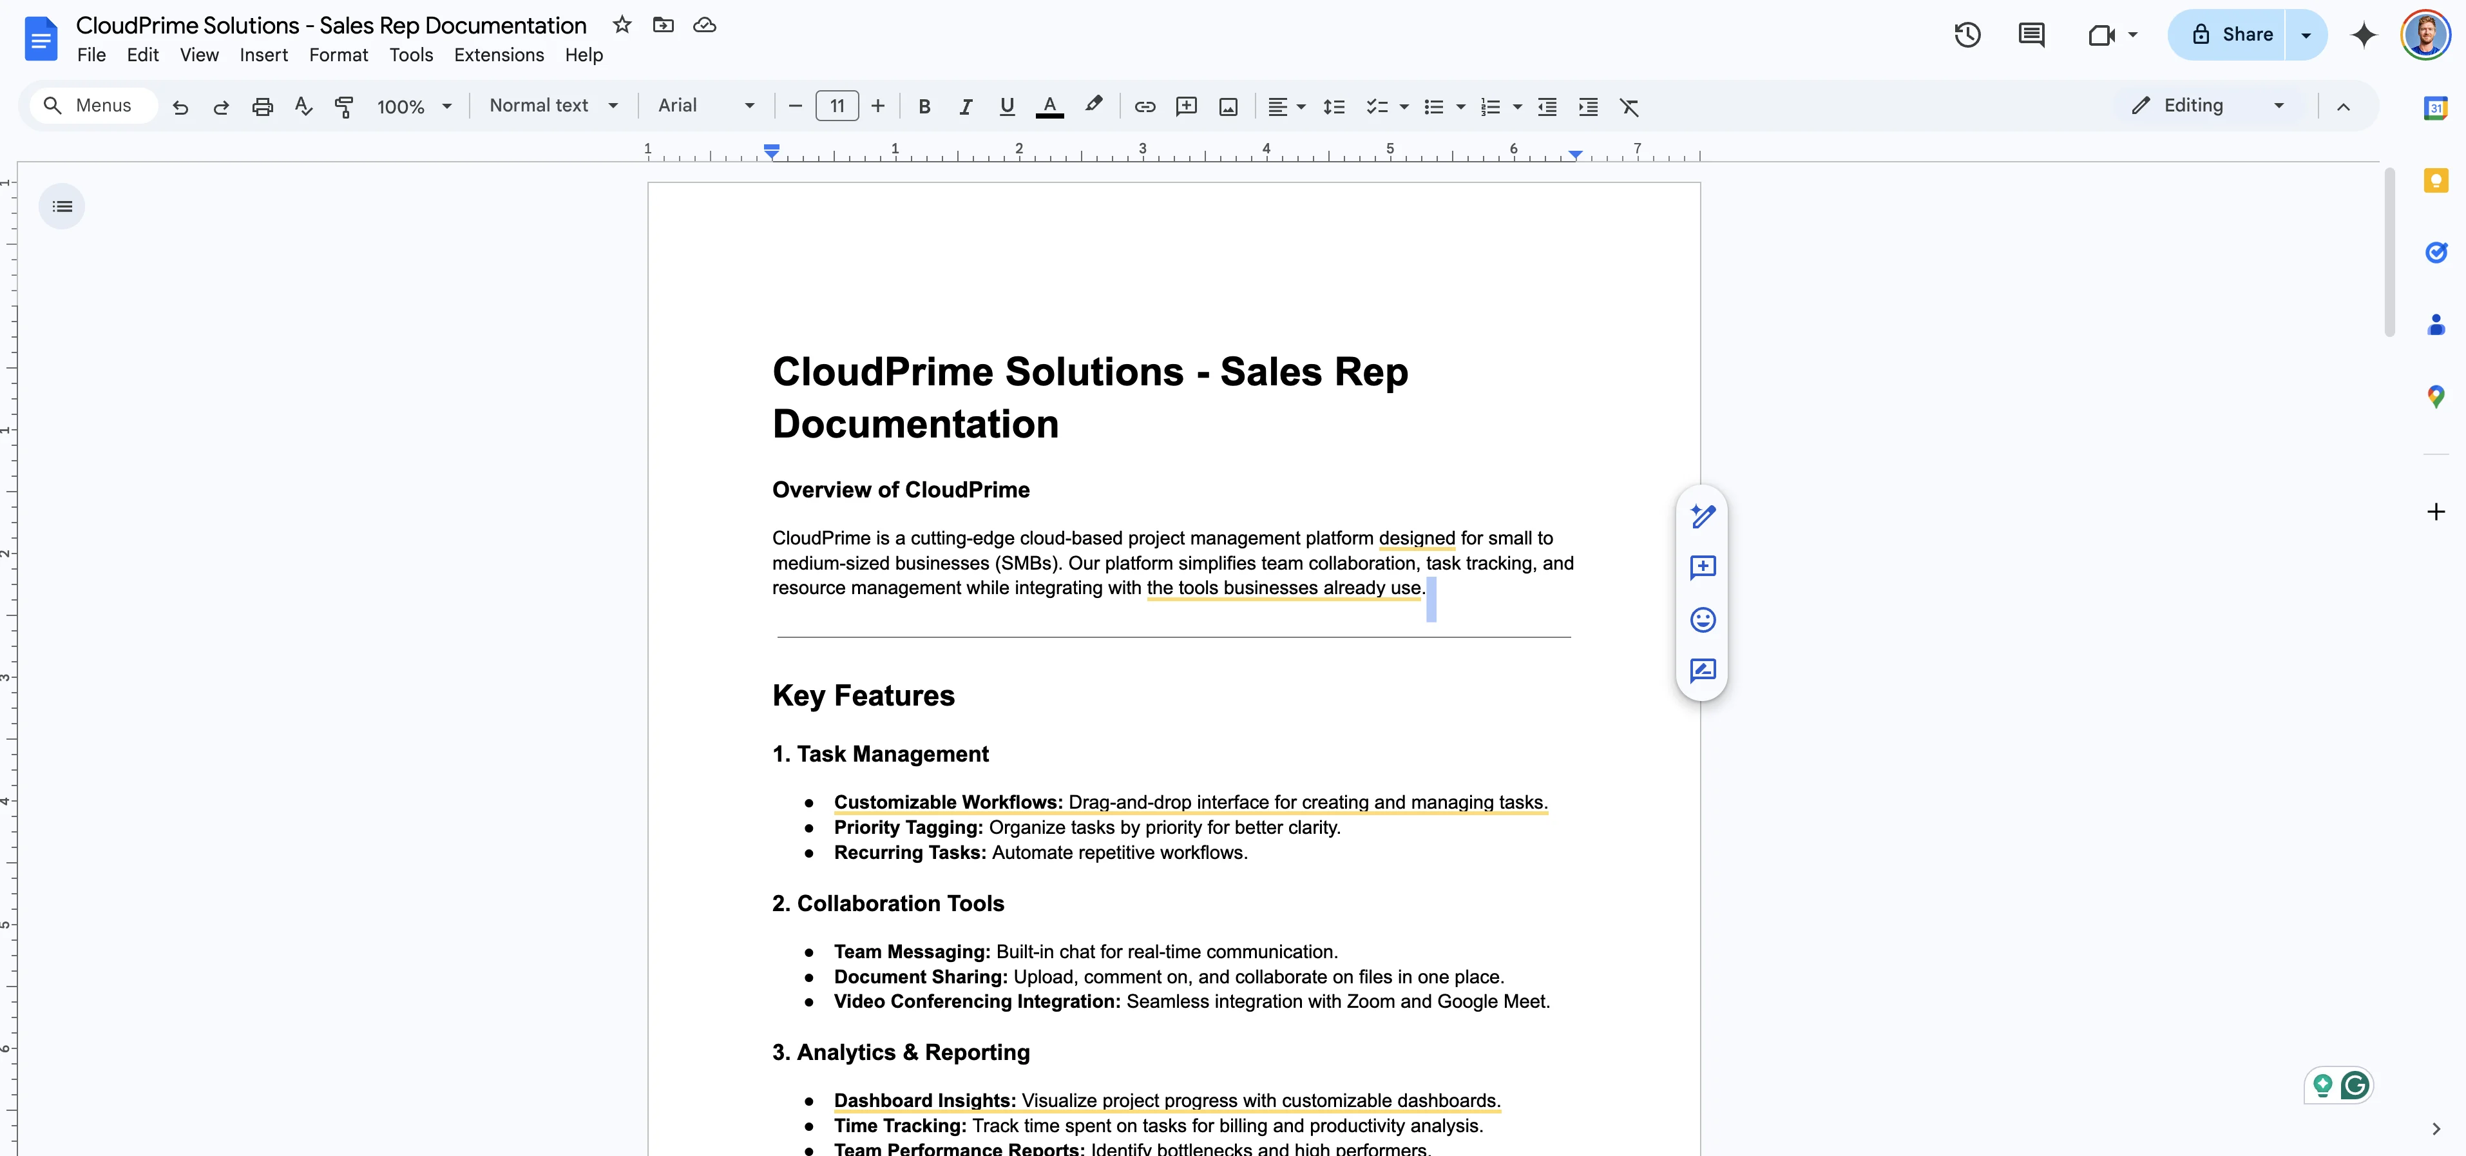
Task: Click the font size input field
Action: click(x=837, y=106)
